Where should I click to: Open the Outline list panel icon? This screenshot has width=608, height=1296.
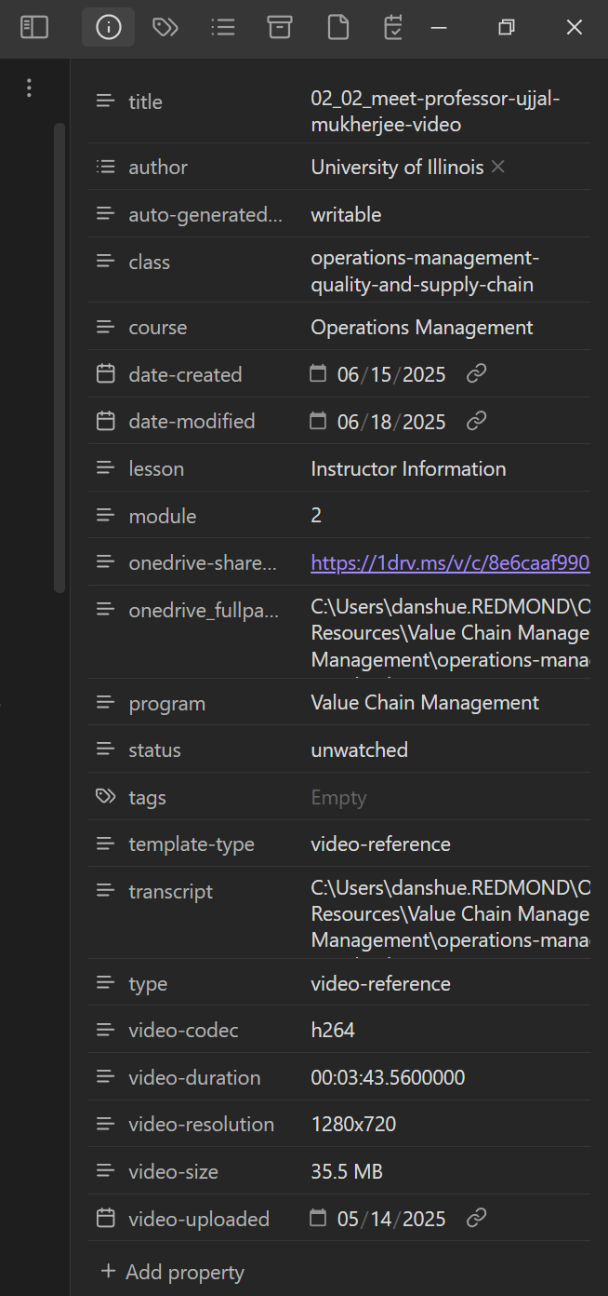[223, 28]
